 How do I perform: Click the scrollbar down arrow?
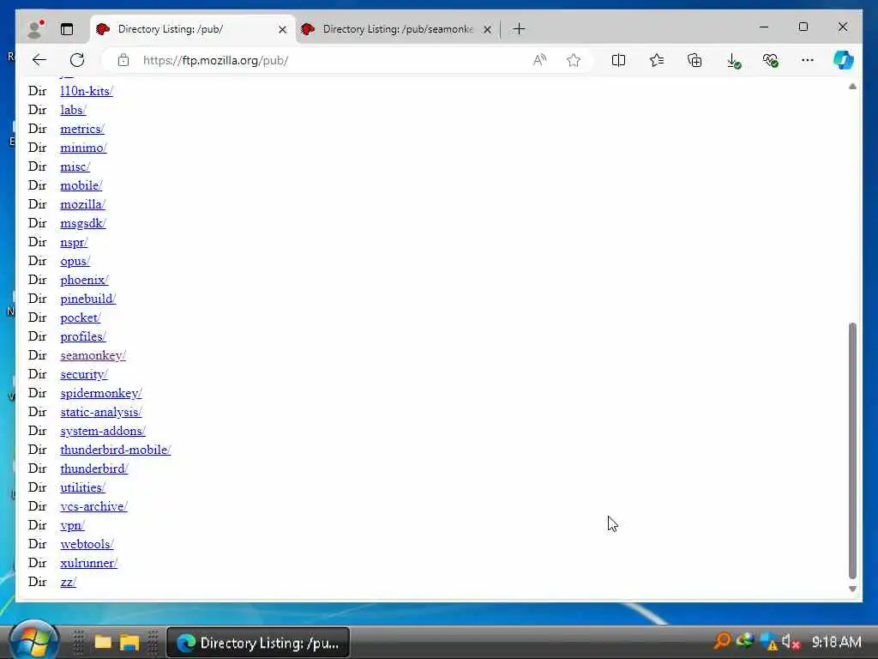pos(852,589)
